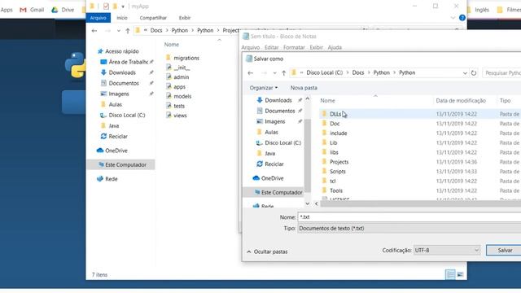Select Imagens in Save As sidebar

point(275,121)
